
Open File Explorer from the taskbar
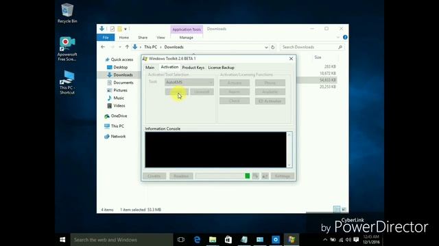click(213, 240)
